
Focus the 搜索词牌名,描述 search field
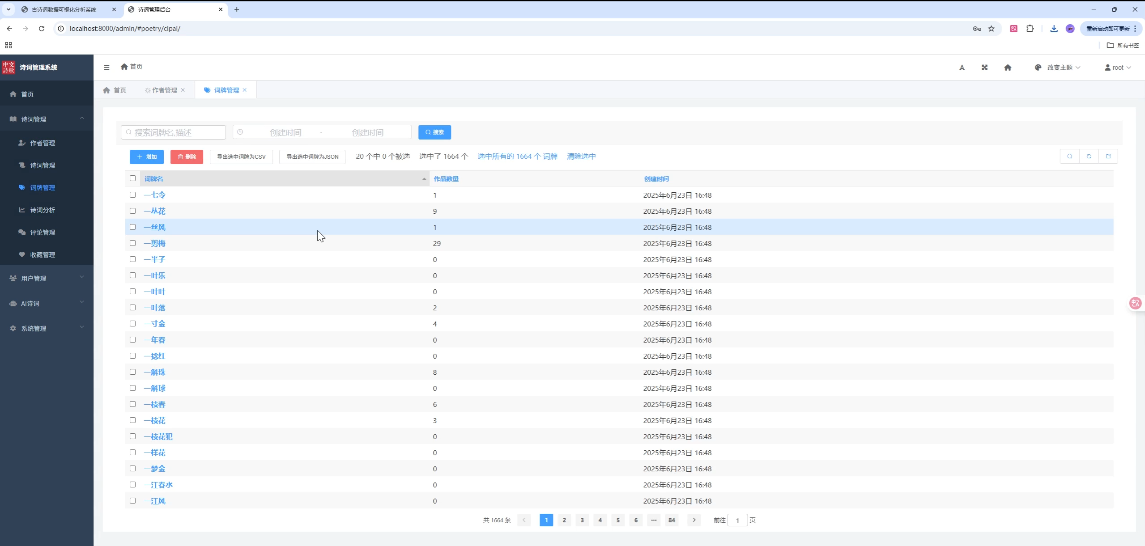pyautogui.click(x=173, y=132)
